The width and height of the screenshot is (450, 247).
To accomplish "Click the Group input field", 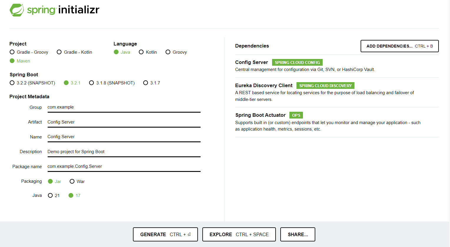I will point(124,107).
